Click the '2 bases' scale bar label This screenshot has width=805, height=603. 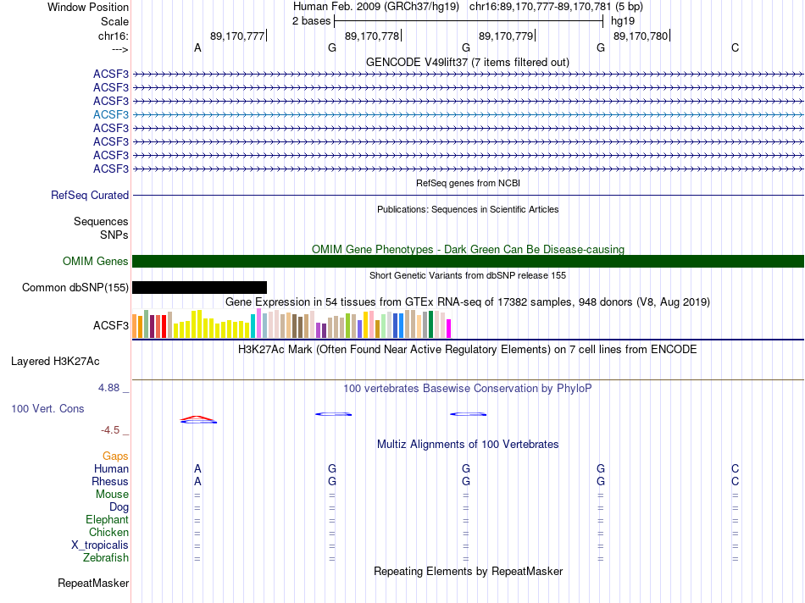tap(311, 21)
